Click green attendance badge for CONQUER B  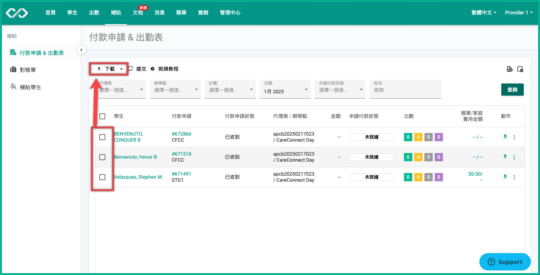click(x=408, y=137)
